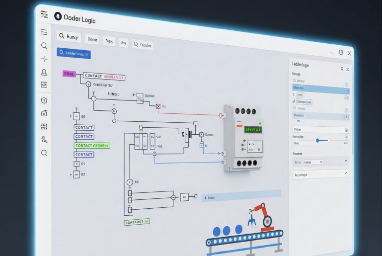
Task: Click the search icon in the Ladder Logic panel header
Action: [342, 69]
